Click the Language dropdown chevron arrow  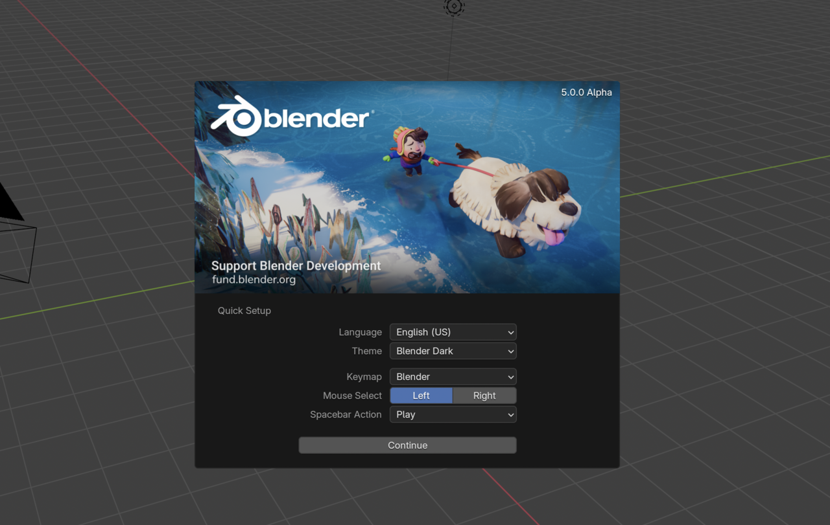click(x=510, y=332)
